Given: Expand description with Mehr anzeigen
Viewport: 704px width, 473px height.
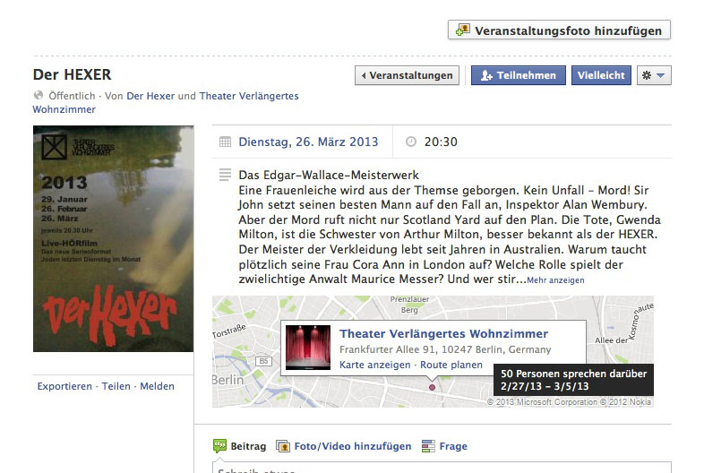Looking at the screenshot, I should pos(555,280).
